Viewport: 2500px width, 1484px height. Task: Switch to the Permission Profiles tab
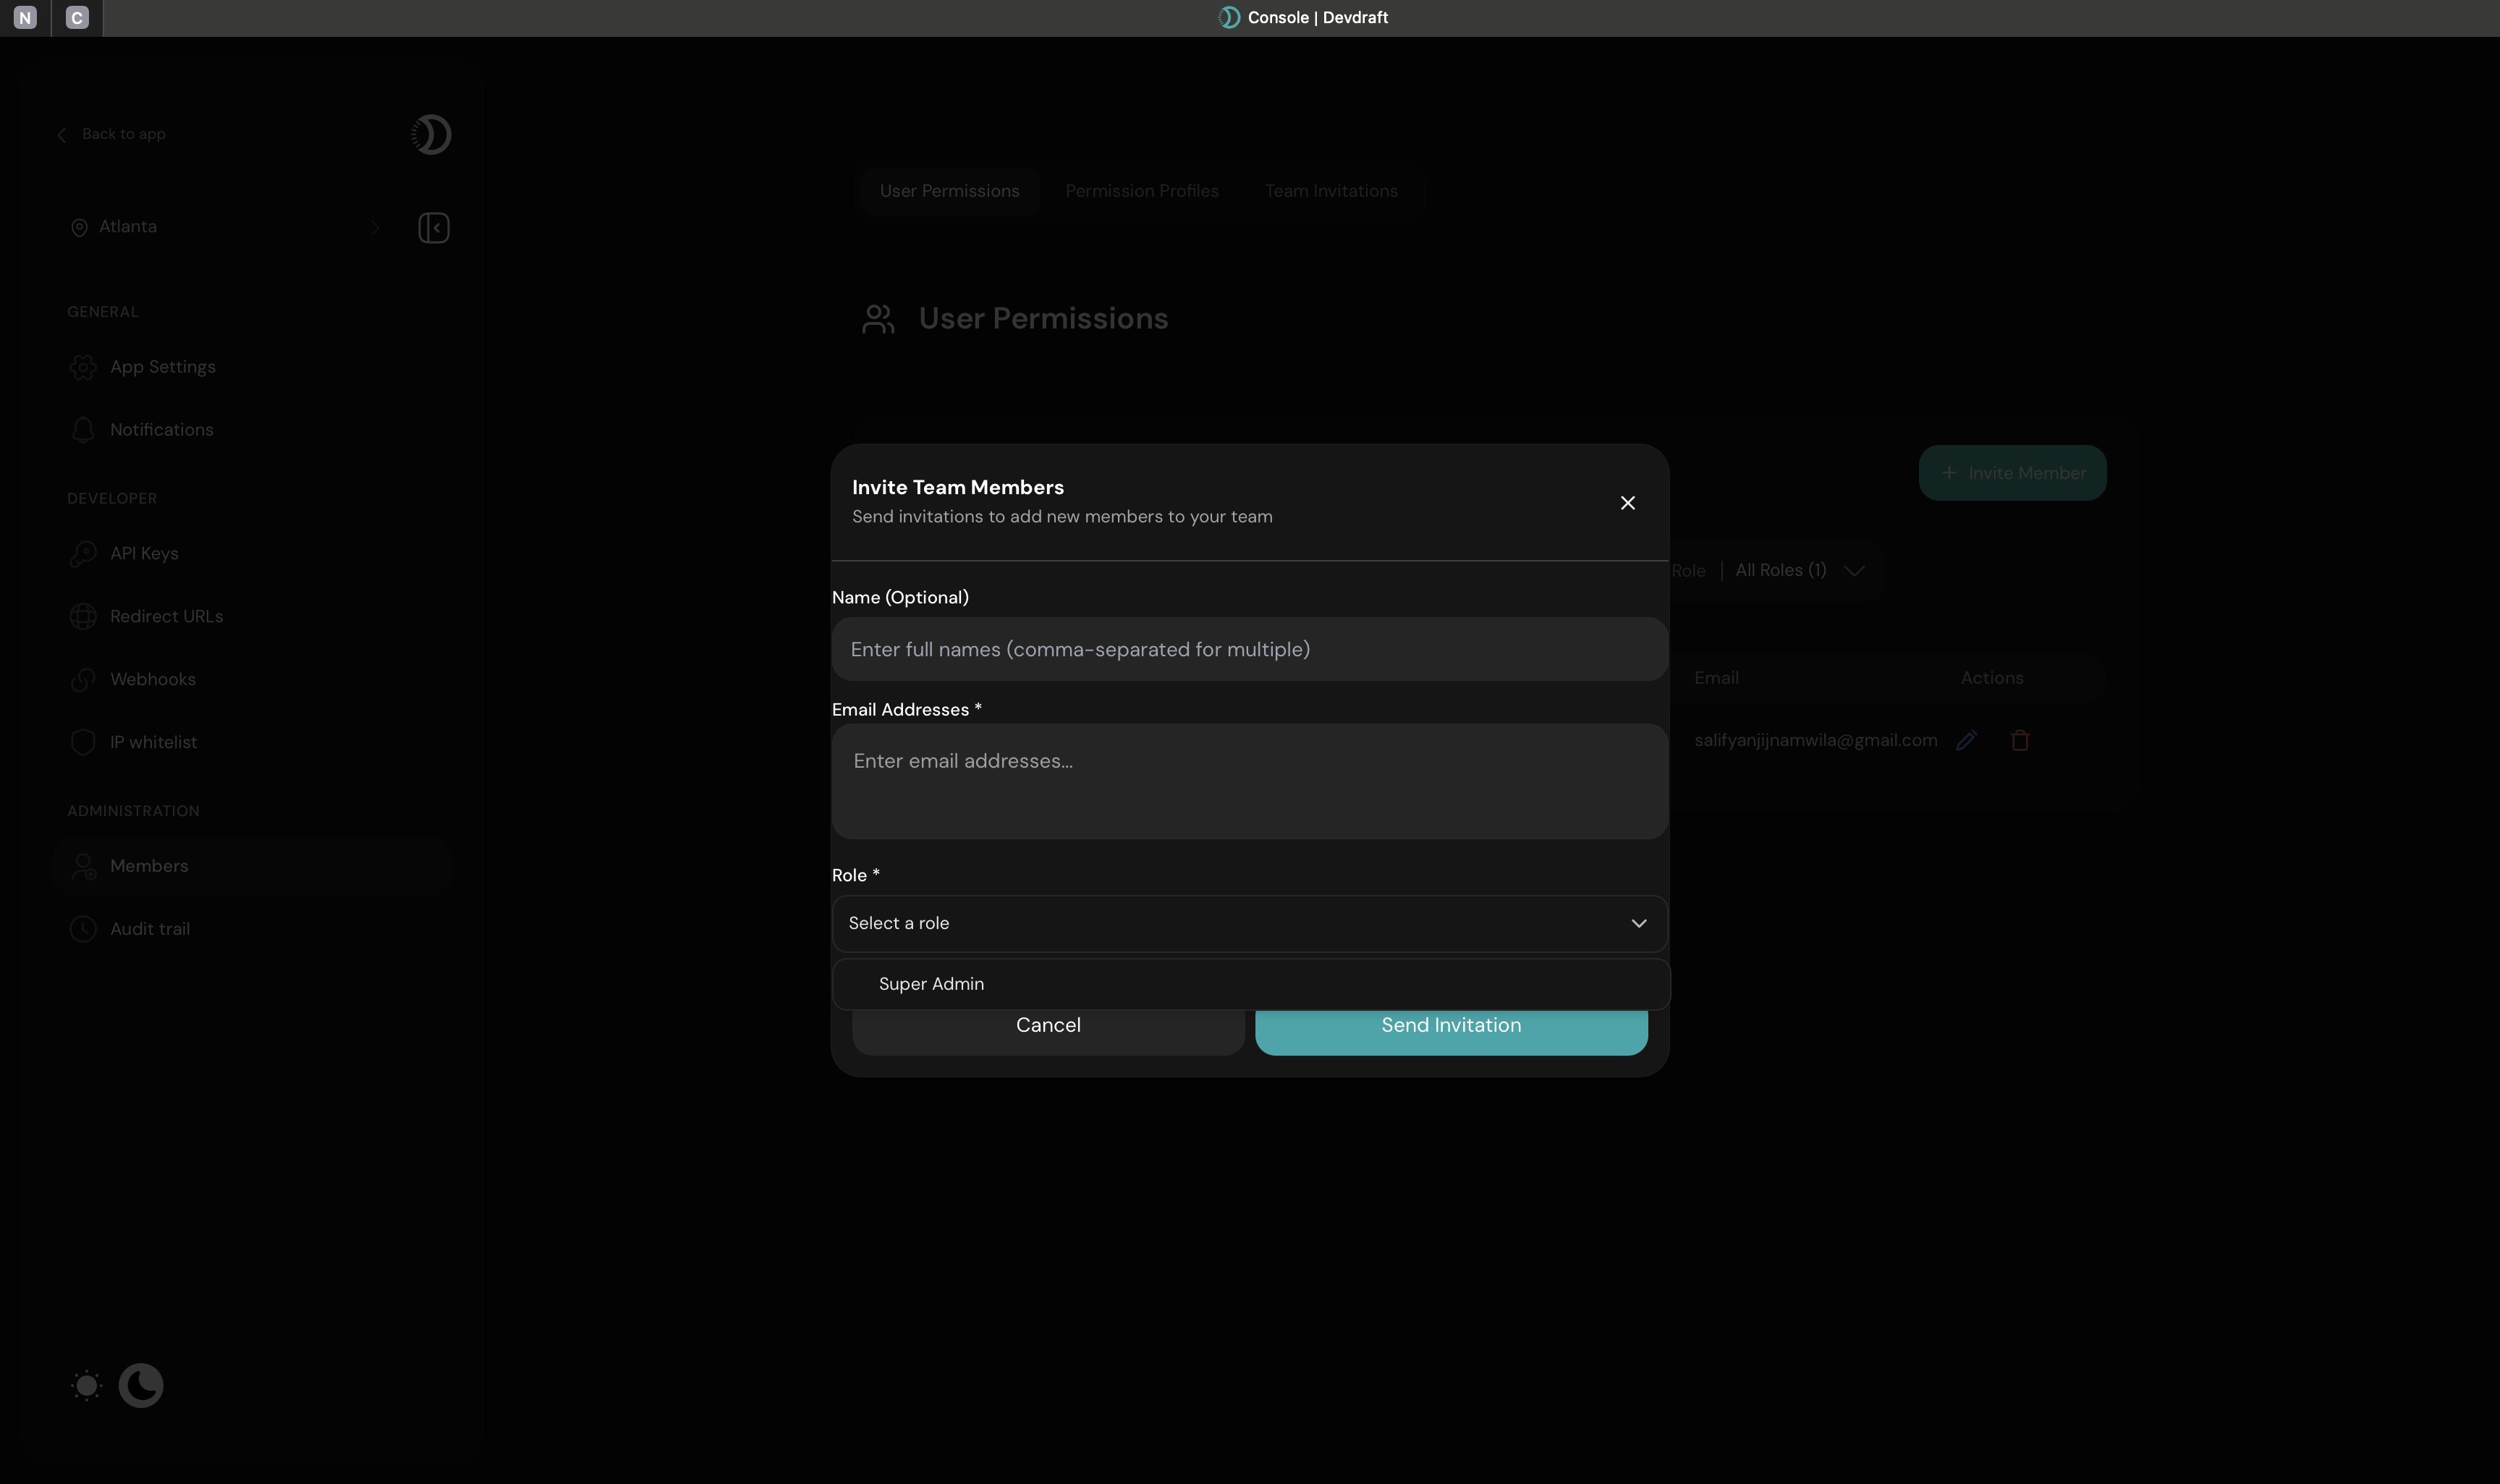click(1142, 190)
